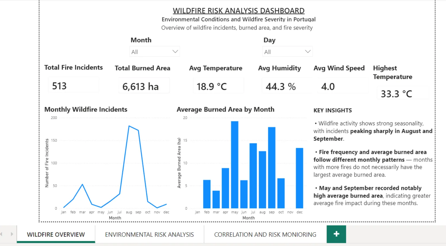
Task: Select the August bar in Average Burned Area chart
Action: 262,180
